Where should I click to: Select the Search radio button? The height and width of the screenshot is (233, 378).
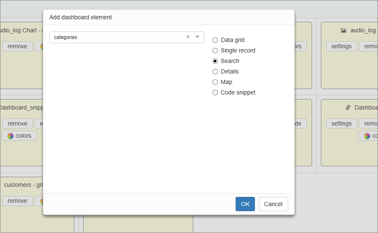coord(215,61)
